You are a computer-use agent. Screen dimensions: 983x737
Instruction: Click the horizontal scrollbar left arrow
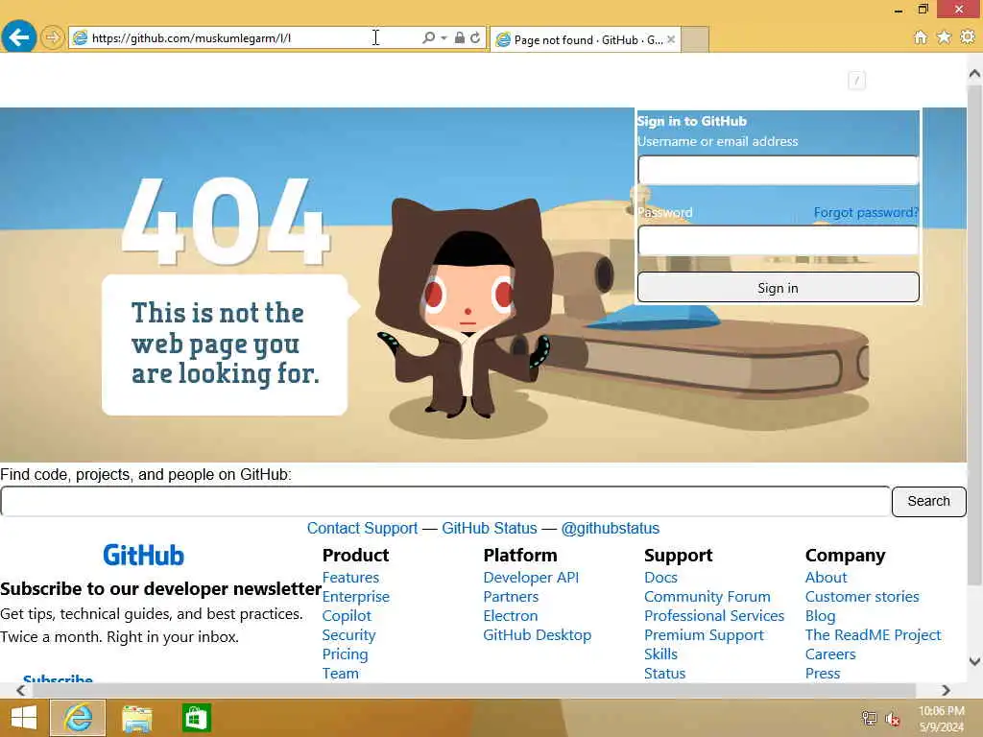[21, 690]
